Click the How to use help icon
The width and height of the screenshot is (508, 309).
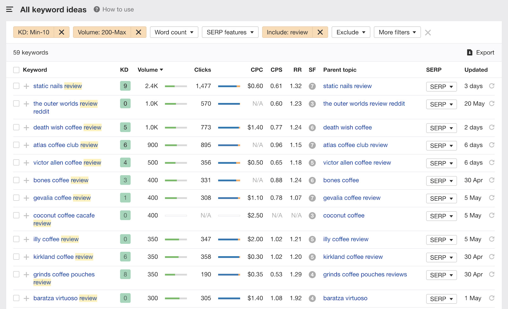point(97,10)
